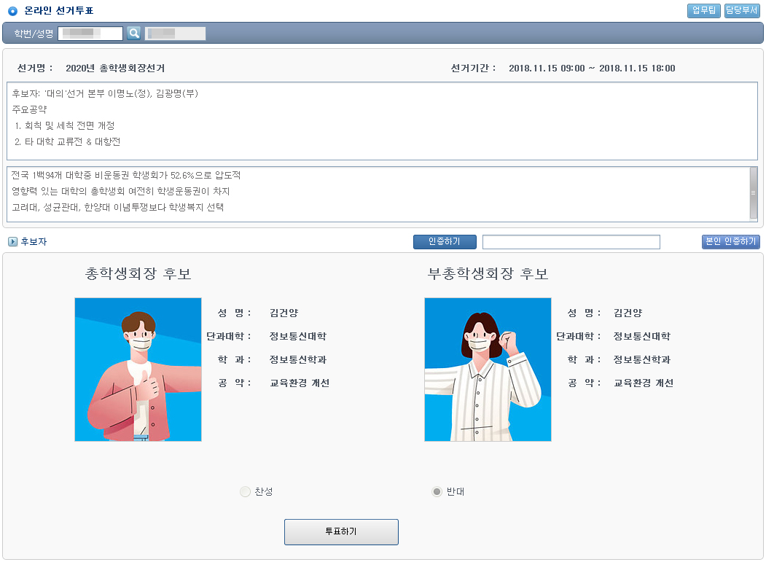Click the 2020년 총학생회장선거 election name
Image resolution: width=766 pixels, height=562 pixels.
[x=115, y=69]
